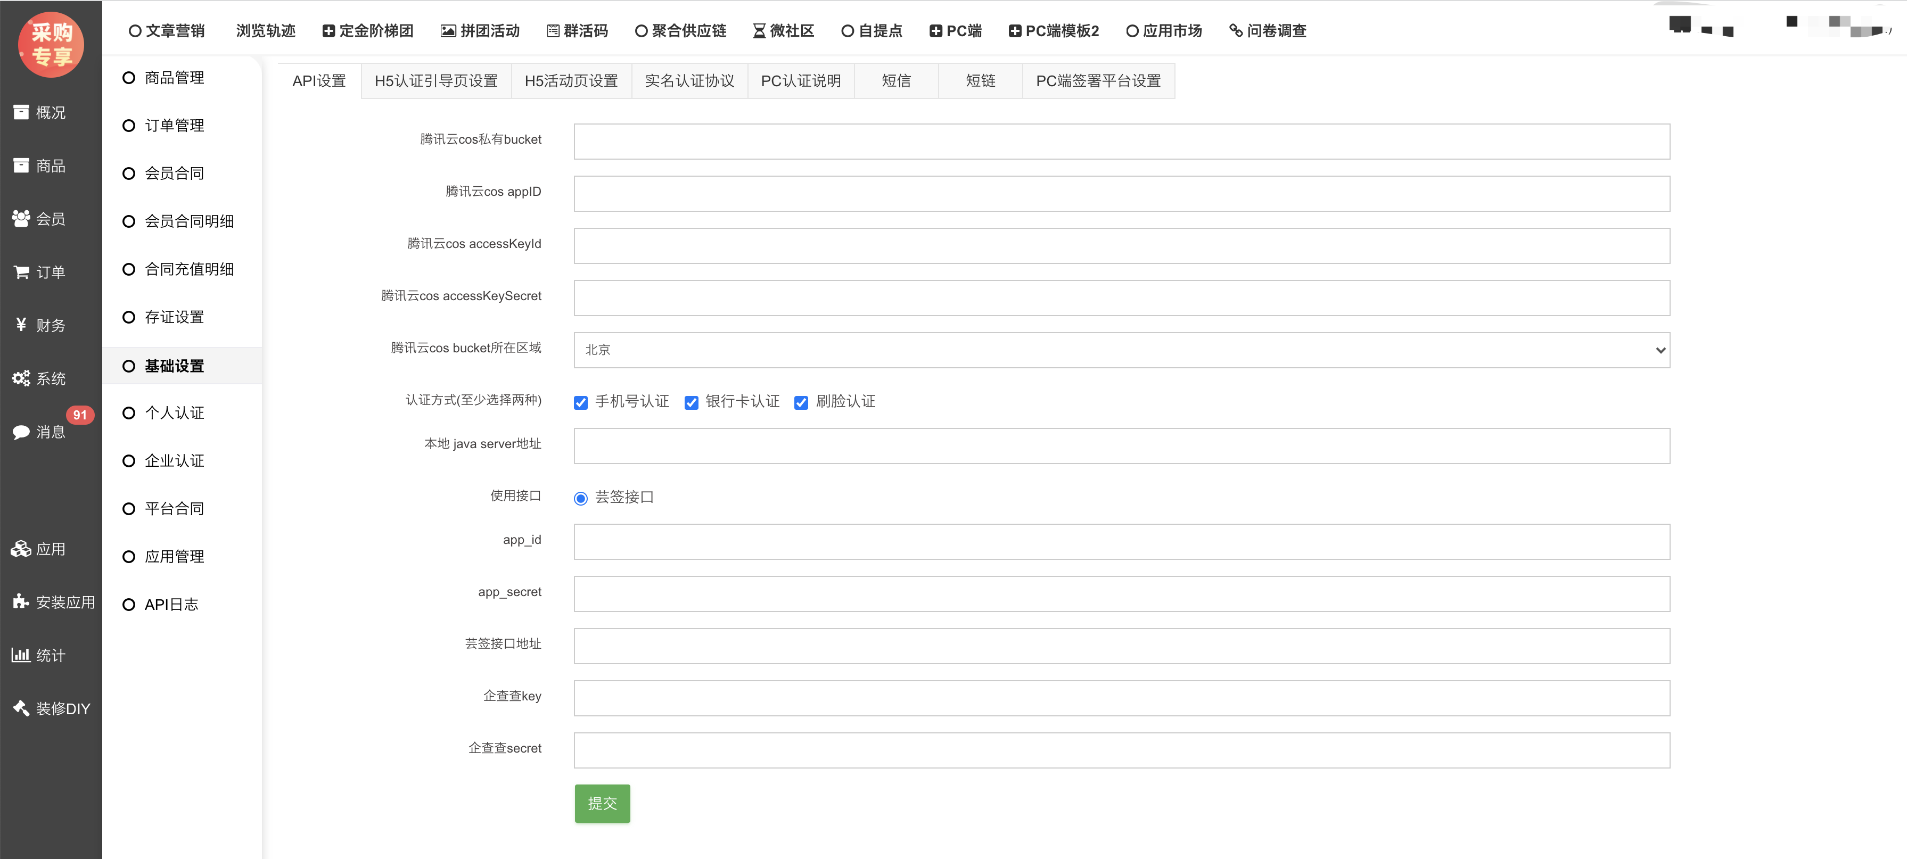Click the 概况 overview icon in sidebar
This screenshot has width=1907, height=859.
pyautogui.click(x=21, y=112)
